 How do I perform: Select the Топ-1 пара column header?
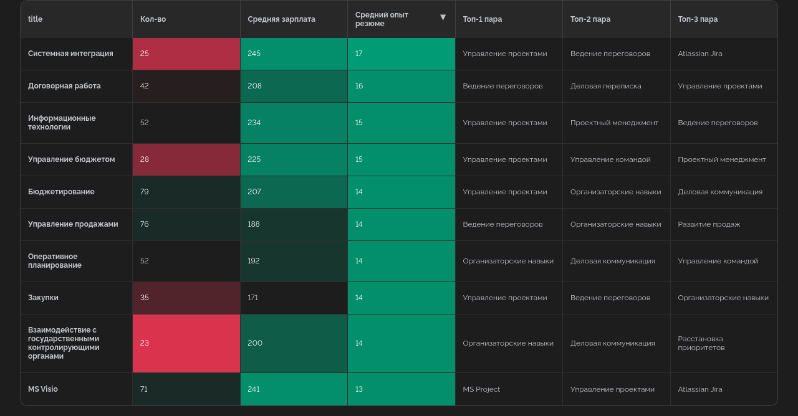pyautogui.click(x=482, y=19)
